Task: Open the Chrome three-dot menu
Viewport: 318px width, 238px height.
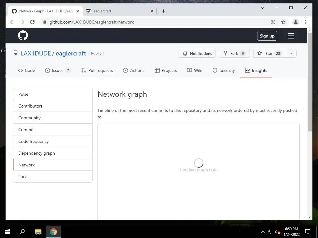Action: [306, 22]
